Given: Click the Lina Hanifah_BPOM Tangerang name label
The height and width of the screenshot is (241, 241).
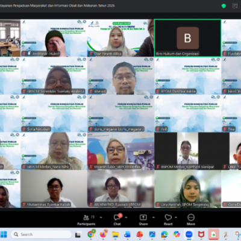Looking at the screenshot, I should 185,204.
